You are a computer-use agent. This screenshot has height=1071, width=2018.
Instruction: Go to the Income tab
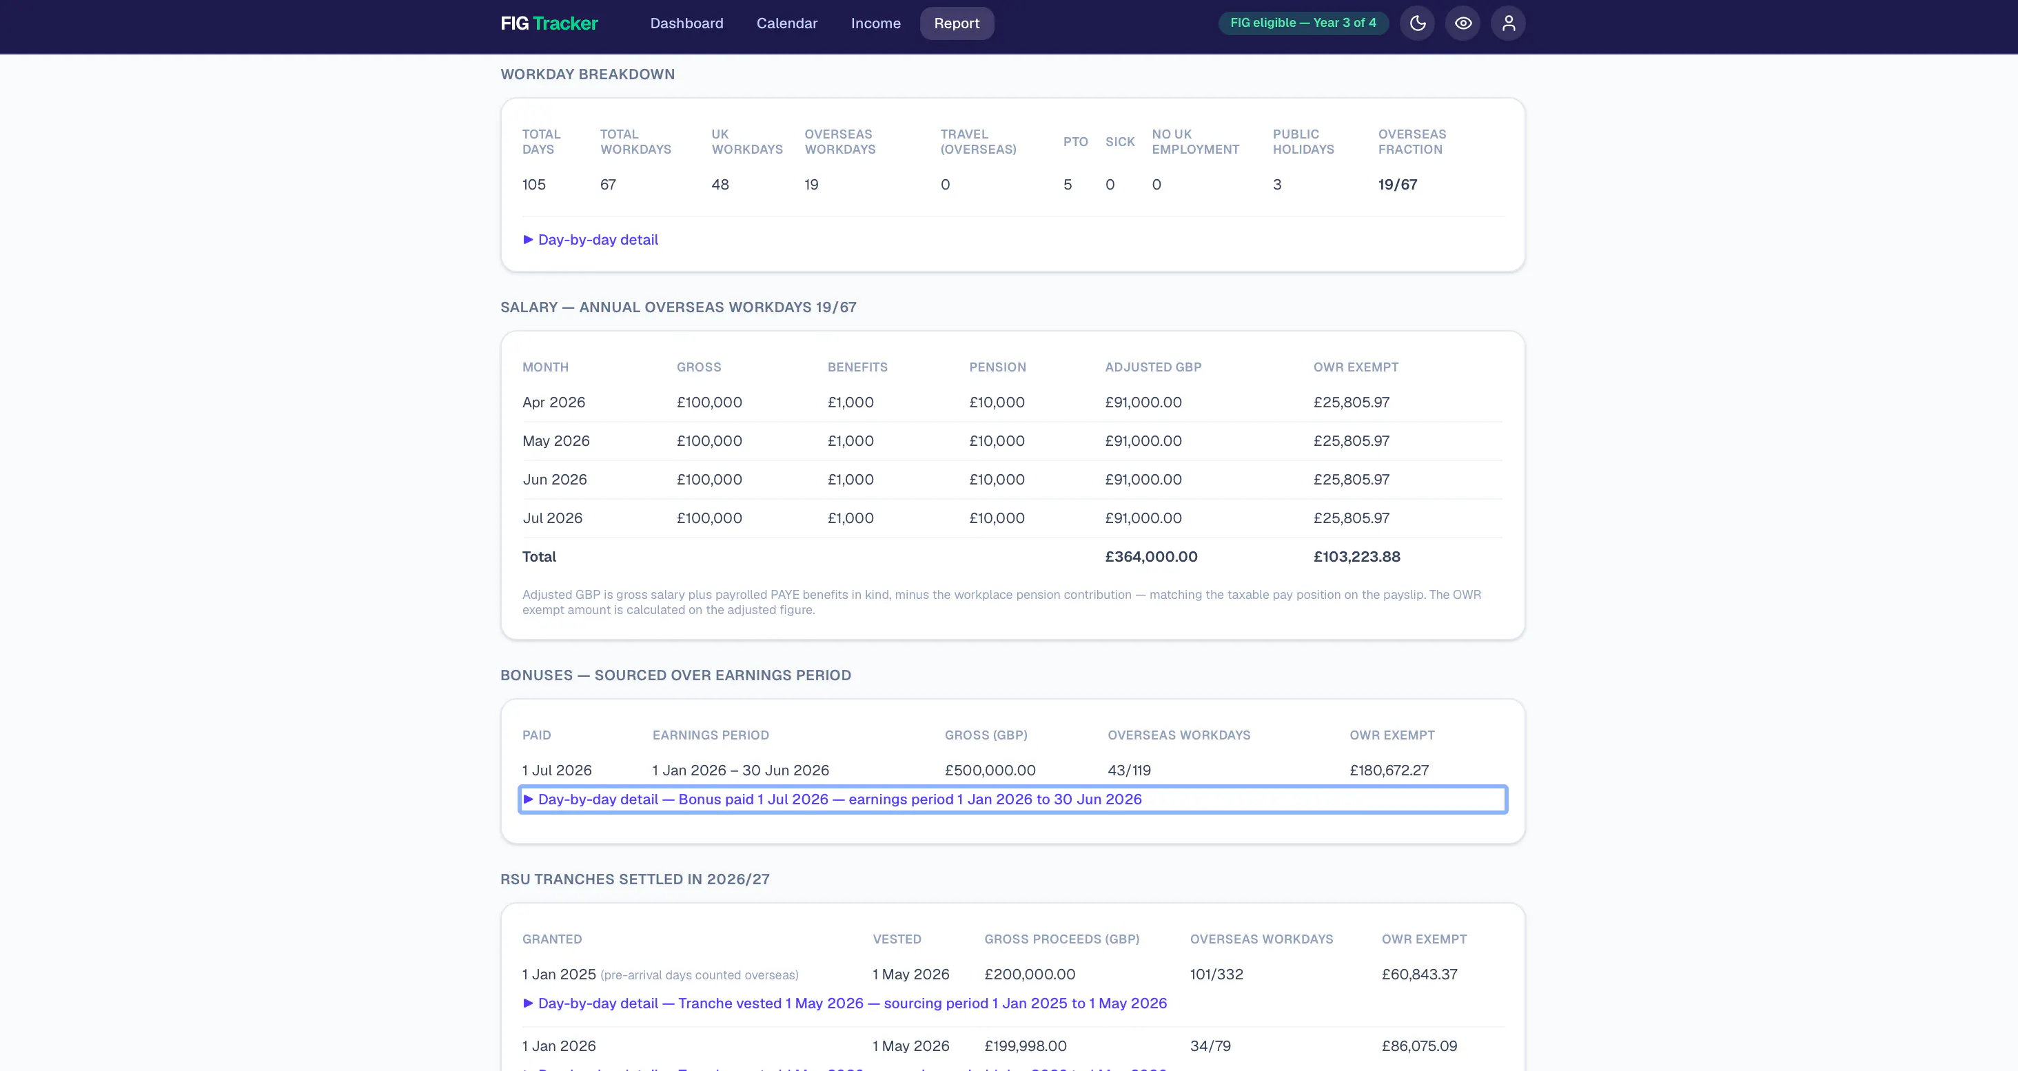tap(876, 23)
